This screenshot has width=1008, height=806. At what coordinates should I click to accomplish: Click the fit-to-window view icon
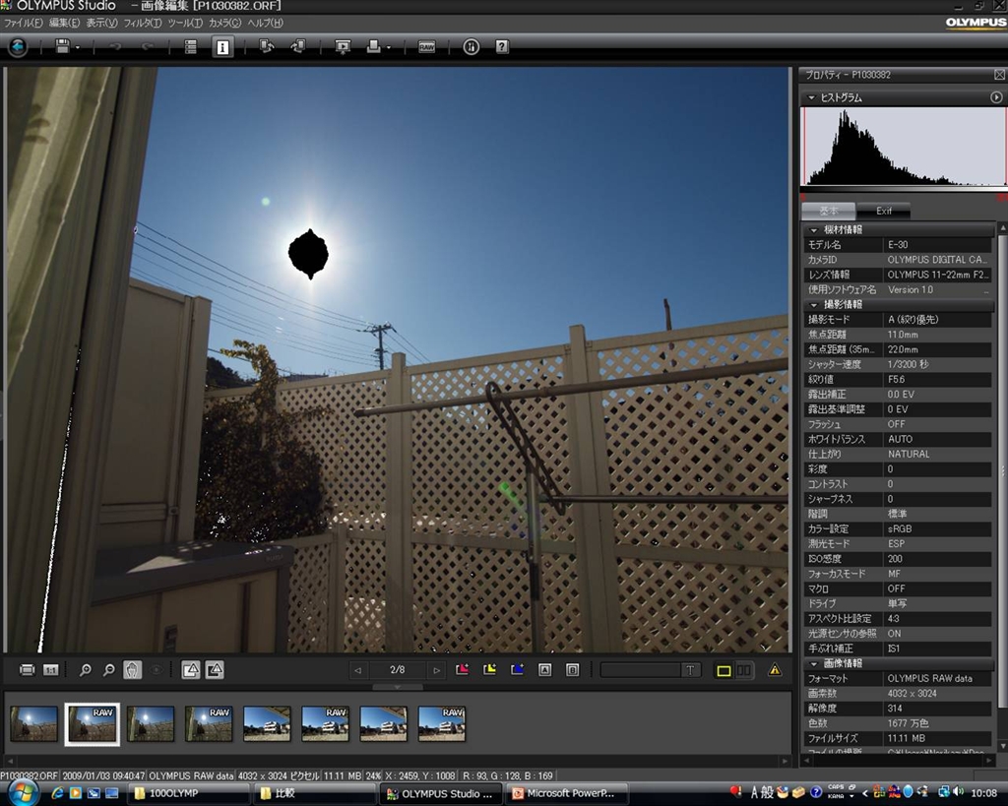click(x=27, y=670)
